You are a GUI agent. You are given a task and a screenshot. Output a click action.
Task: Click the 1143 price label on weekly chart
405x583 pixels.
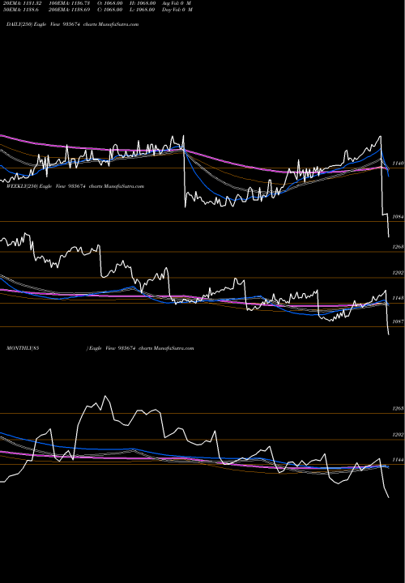coord(399,298)
